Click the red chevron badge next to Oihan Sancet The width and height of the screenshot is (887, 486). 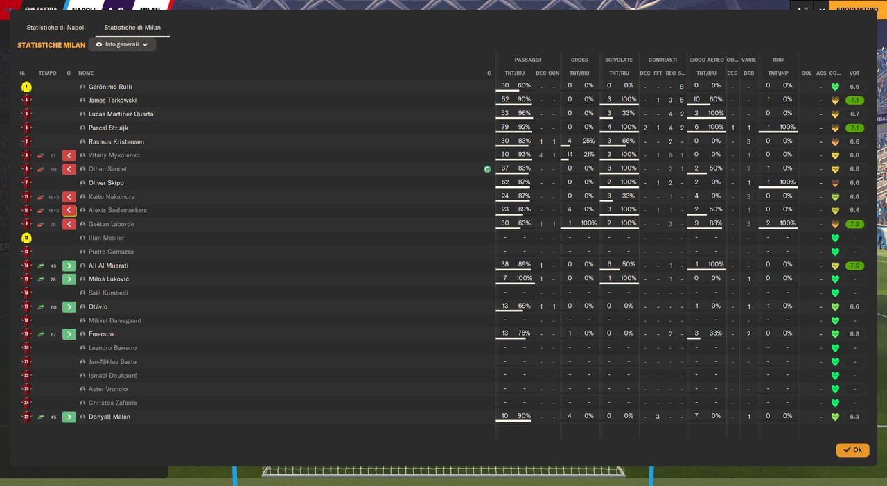tap(69, 169)
